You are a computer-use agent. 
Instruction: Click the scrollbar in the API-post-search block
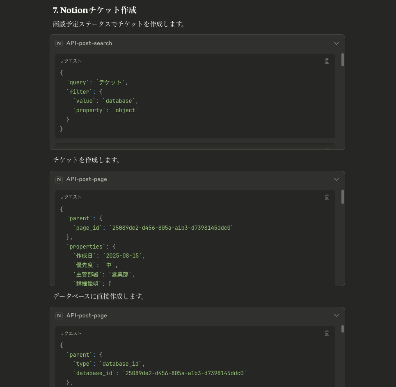[343, 60]
